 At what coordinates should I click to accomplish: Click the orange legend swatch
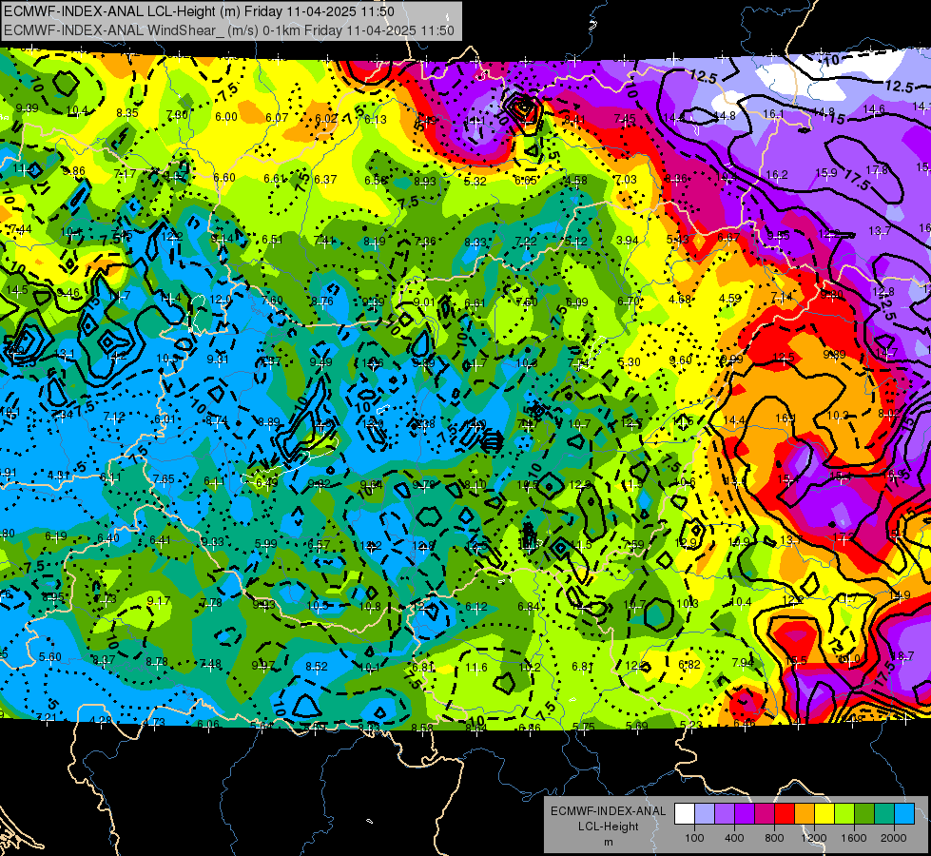pyautogui.click(x=805, y=814)
